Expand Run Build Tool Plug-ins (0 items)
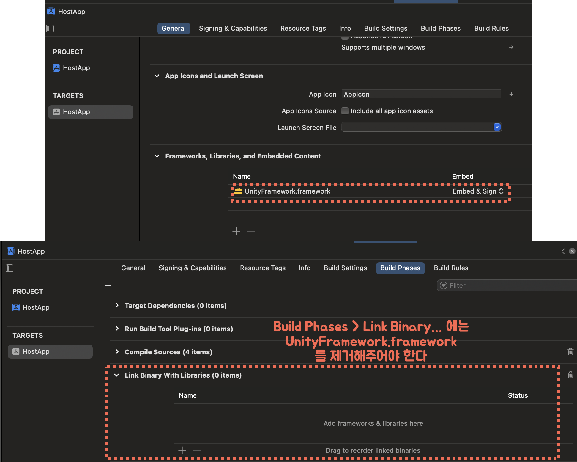This screenshot has height=462, width=577. click(117, 329)
